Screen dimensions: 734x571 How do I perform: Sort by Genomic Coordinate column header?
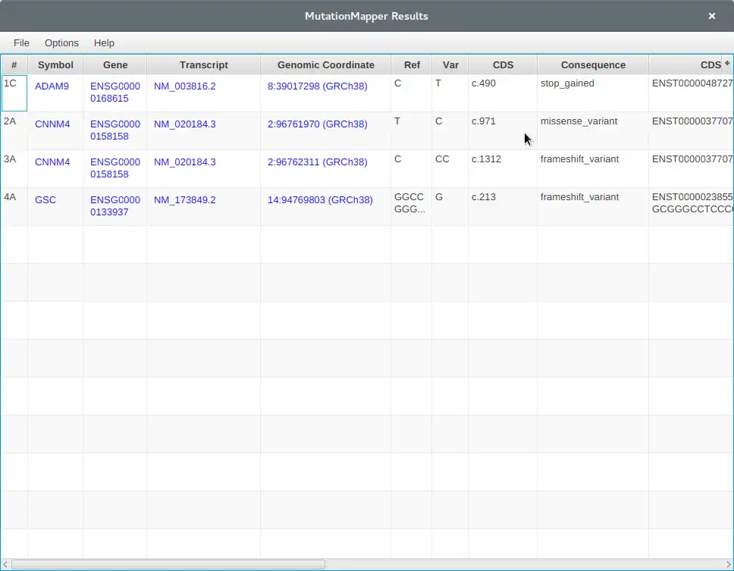326,65
